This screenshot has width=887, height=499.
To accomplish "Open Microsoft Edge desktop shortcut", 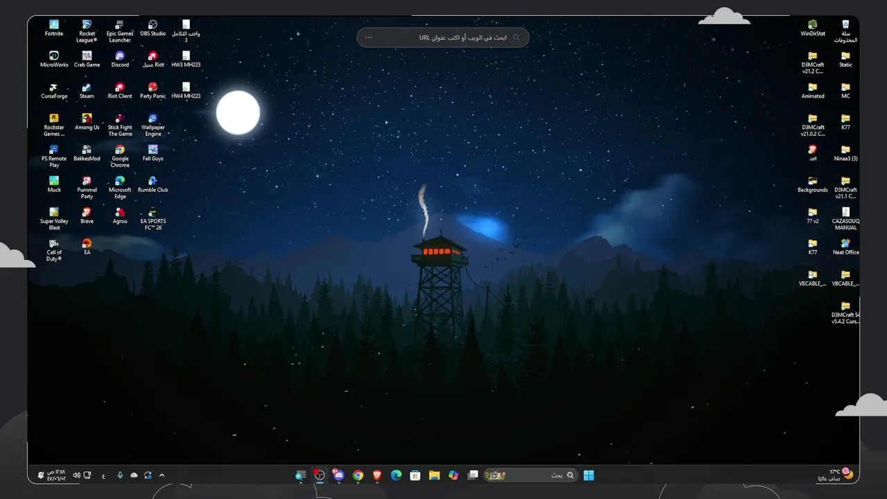I will [x=120, y=187].
